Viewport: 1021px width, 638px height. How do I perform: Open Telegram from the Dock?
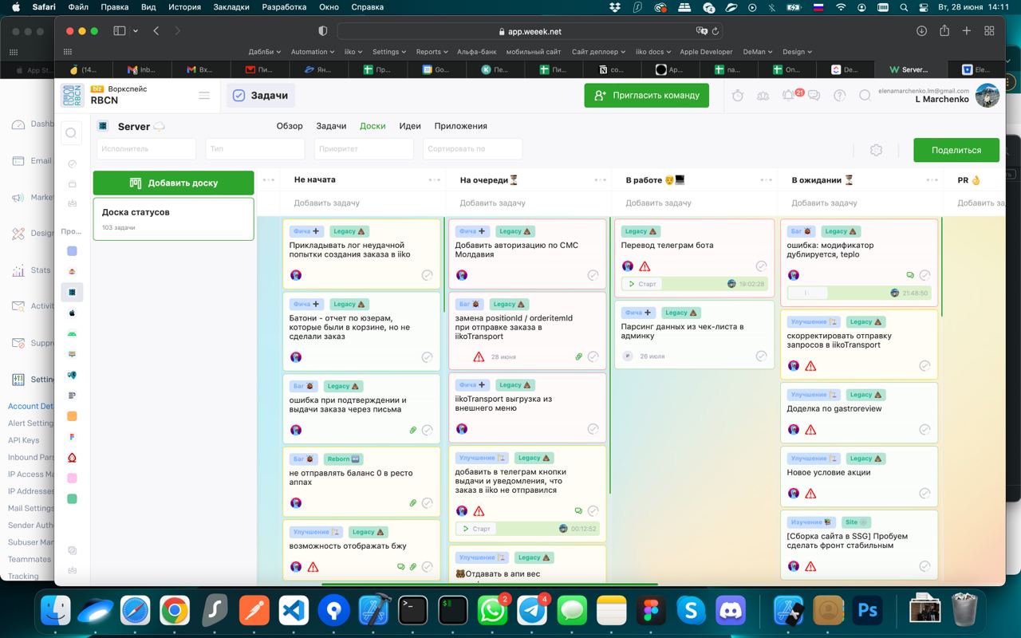click(532, 612)
